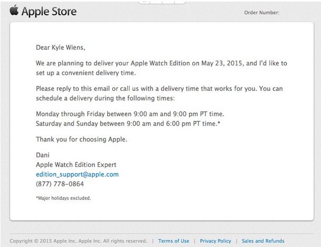Click the Dear Kyle Wiens greeting

[x=60, y=47]
